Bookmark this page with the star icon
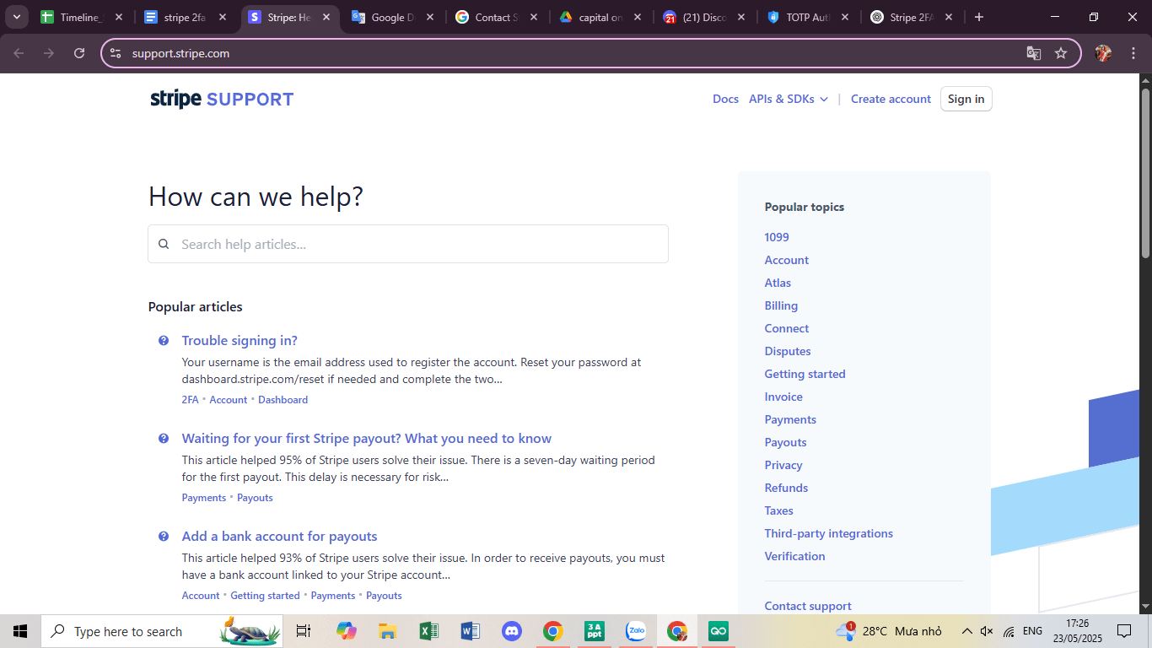Viewport: 1152px width, 648px height. coord(1061,53)
